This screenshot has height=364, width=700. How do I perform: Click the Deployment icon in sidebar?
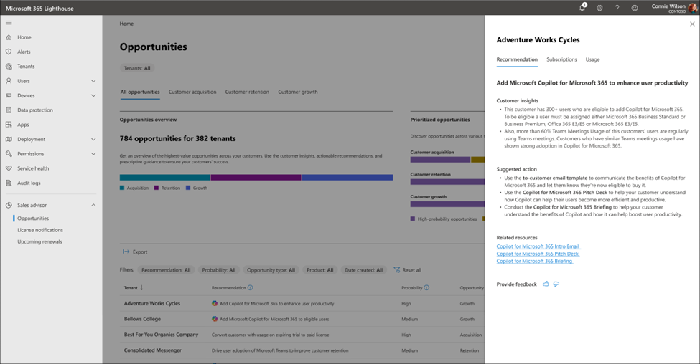[9, 139]
